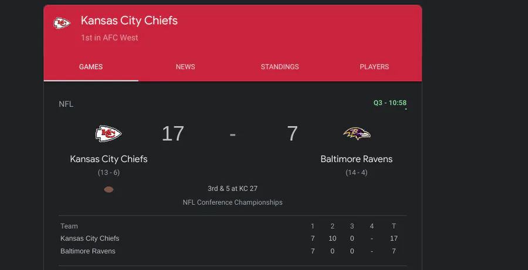Click the Baltimore Ravens team logo
This screenshot has height=270, width=528.
point(357,134)
